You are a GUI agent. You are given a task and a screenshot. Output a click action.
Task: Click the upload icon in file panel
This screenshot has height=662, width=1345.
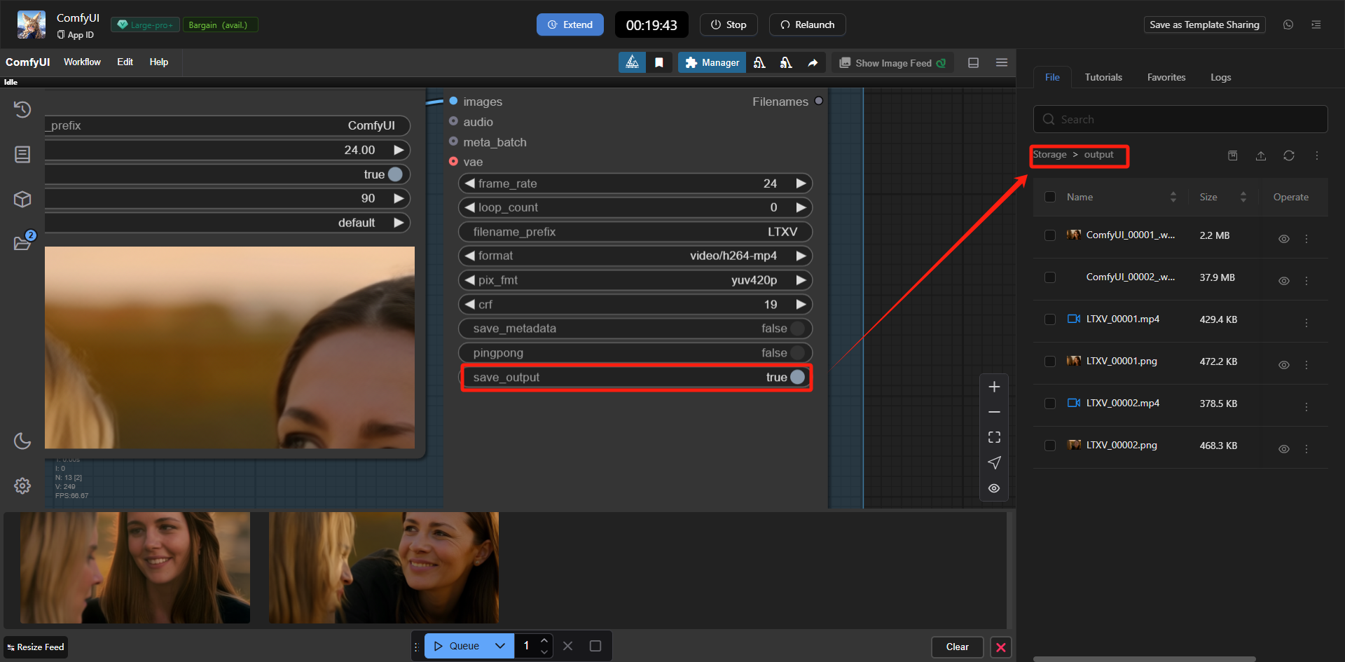[1260, 156]
